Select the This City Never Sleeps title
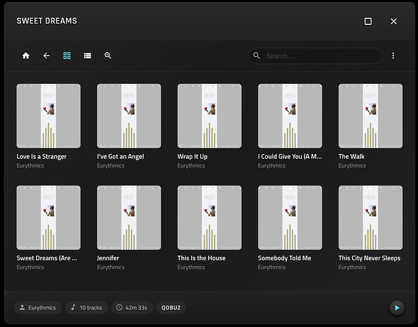This screenshot has width=418, height=327. coord(369,258)
